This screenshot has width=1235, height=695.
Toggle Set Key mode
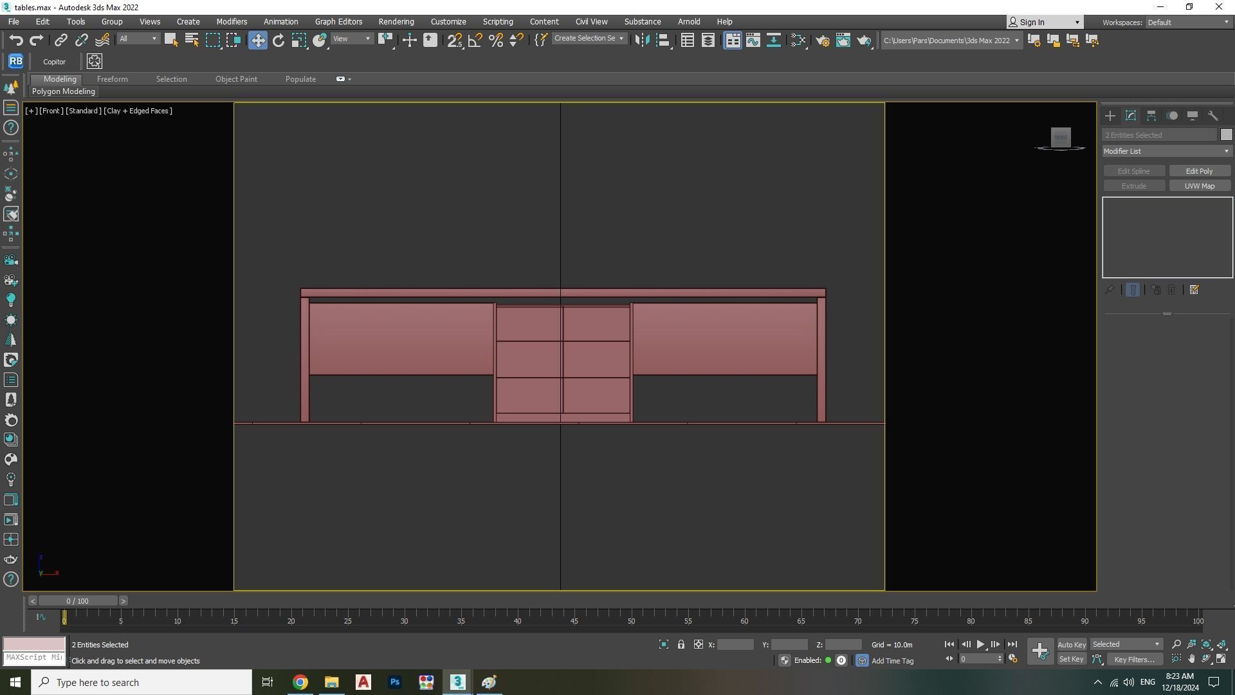1071,659
